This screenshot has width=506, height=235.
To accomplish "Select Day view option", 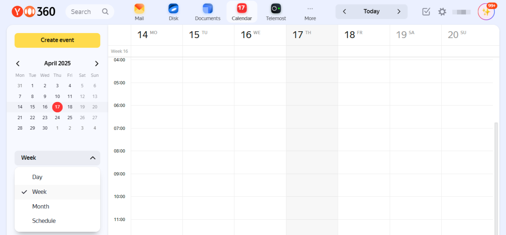I will [x=37, y=177].
